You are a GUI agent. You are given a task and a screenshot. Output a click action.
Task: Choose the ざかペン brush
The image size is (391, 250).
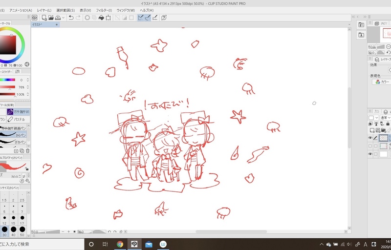pyautogui.click(x=13, y=142)
